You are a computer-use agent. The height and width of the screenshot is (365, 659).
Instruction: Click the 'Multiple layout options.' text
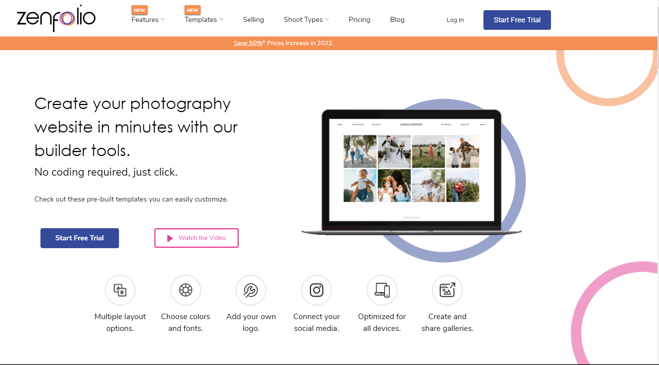[120, 322]
